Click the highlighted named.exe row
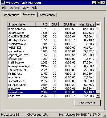The height and width of the screenshot is (118, 107). click(52, 92)
